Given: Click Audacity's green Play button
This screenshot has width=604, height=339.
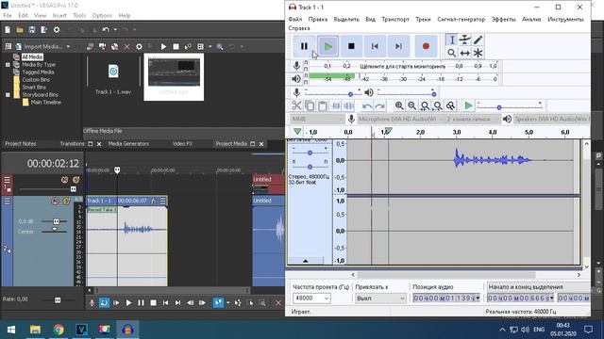Looking at the screenshot, I should click(328, 46).
